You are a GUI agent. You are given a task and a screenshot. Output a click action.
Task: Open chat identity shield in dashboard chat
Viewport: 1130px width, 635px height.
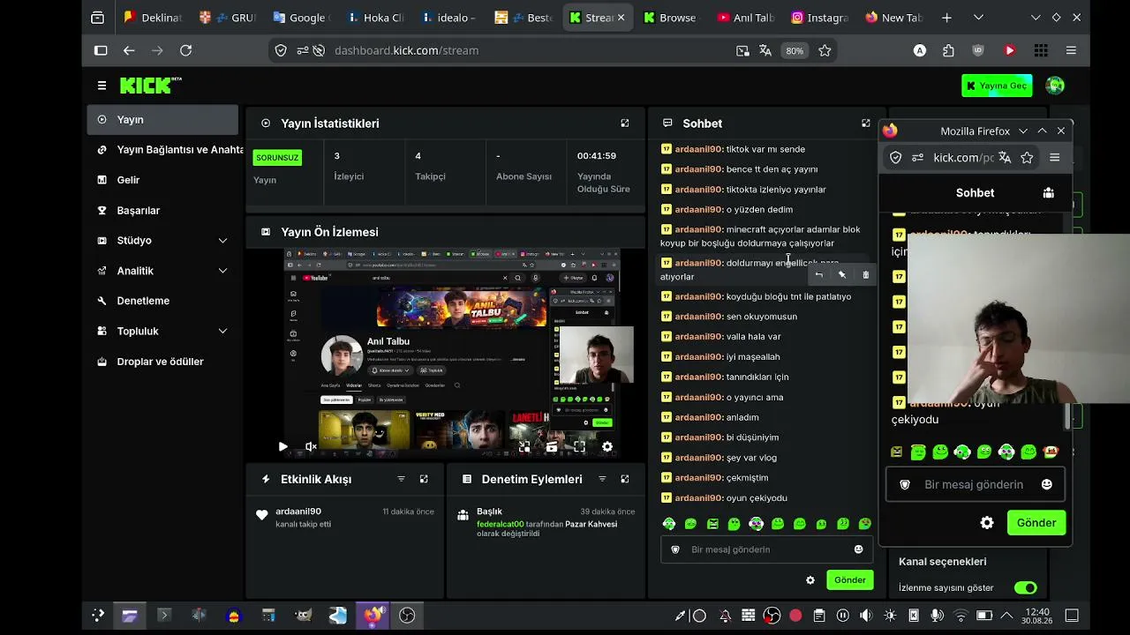pos(675,549)
